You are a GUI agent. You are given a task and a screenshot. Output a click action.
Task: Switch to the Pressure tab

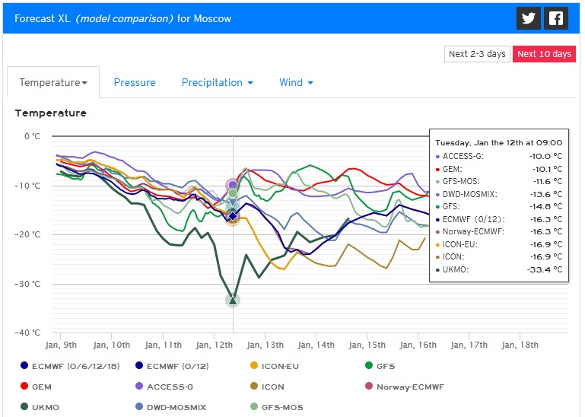135,83
